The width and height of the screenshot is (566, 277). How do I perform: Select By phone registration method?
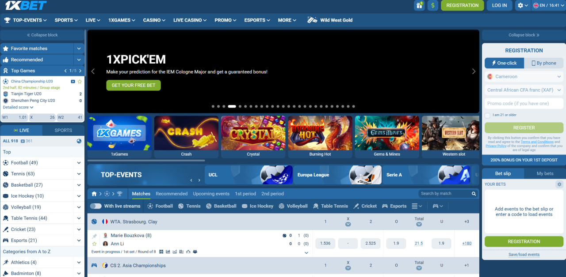tap(544, 63)
